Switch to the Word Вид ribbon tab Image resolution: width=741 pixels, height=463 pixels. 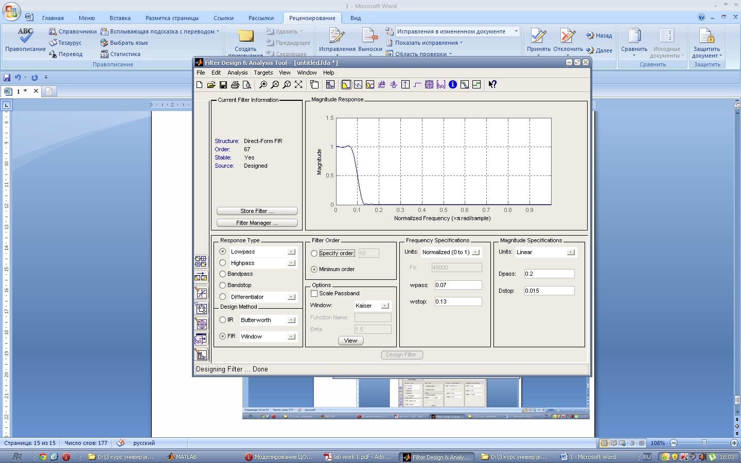356,18
